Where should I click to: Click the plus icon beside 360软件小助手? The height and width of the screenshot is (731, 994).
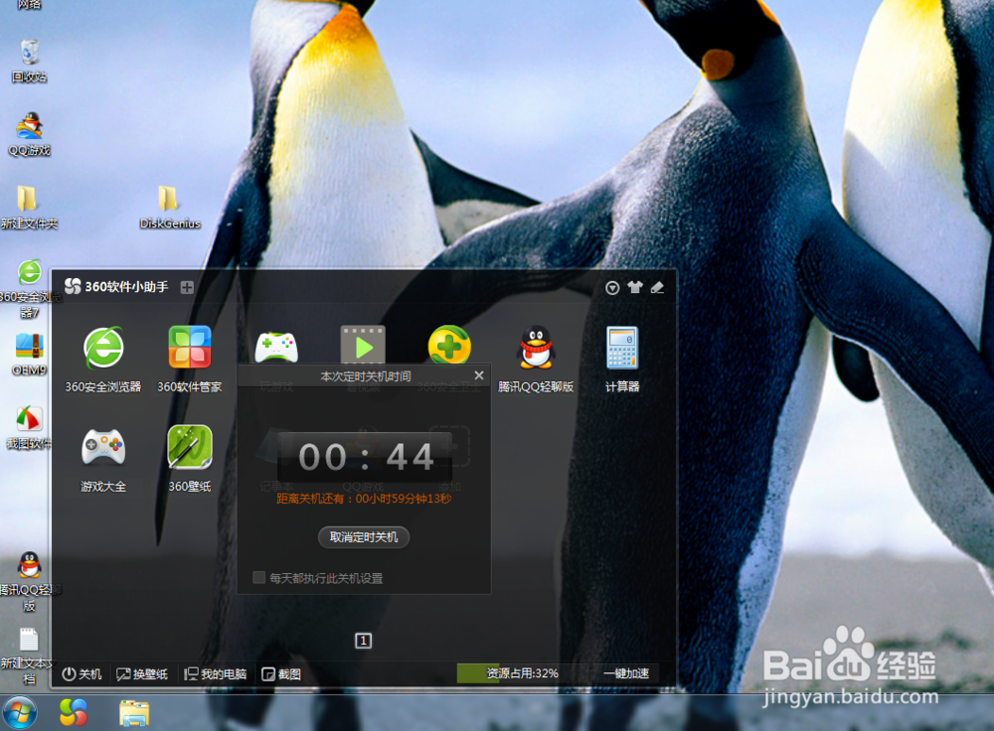(187, 288)
